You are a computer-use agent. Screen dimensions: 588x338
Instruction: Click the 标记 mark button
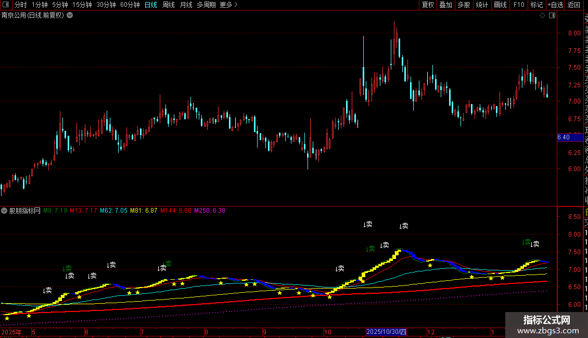pos(536,5)
